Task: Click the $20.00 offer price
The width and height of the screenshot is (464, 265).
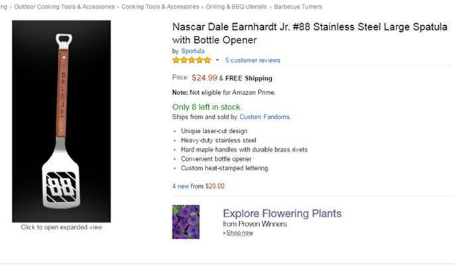Action: click(215, 186)
